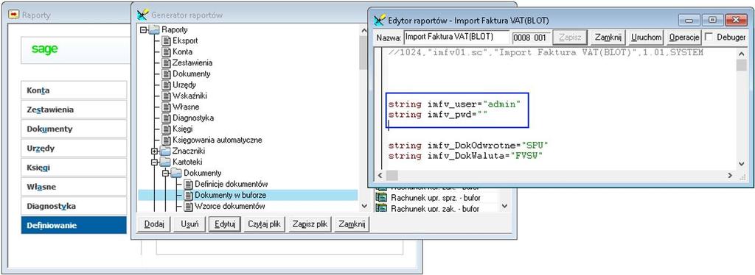
Task: Click the Diagnostyka tree document icon
Action: click(166, 118)
